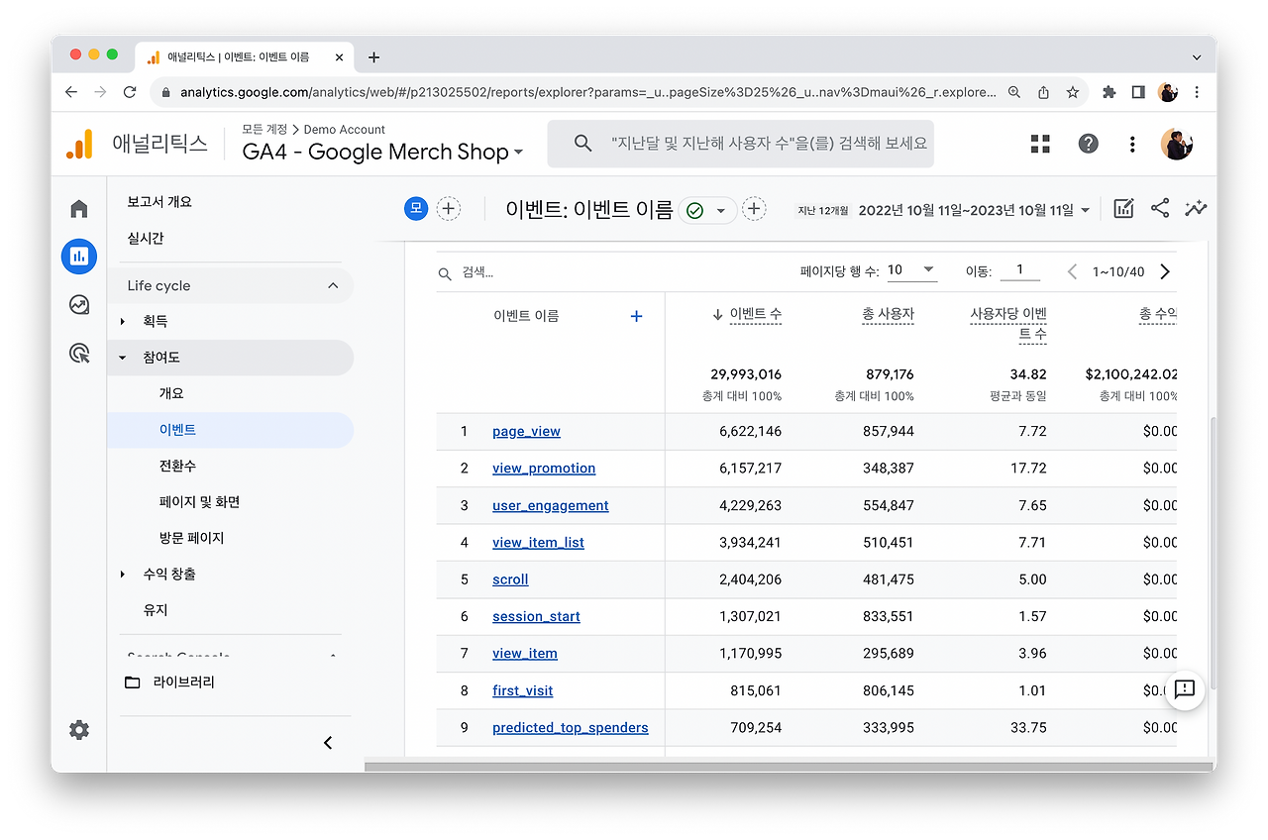Open the Advertising icon in left rail
The image size is (1268, 840).
pos(79,353)
